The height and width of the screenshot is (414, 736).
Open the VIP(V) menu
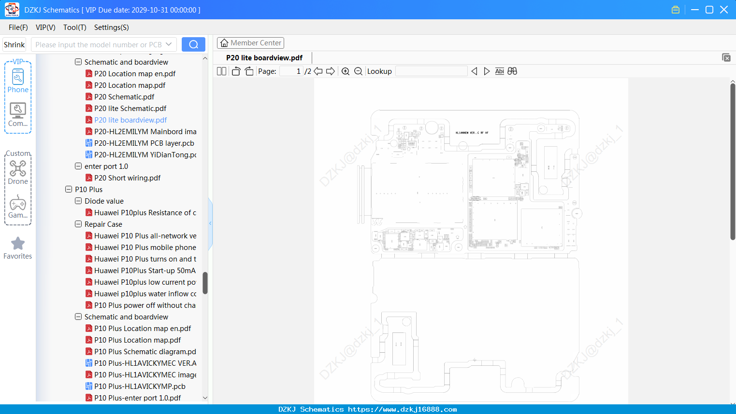pyautogui.click(x=45, y=28)
